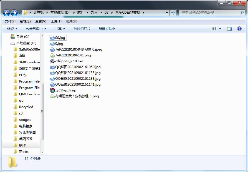Expand the 包含到库中 dropdown

36,29
